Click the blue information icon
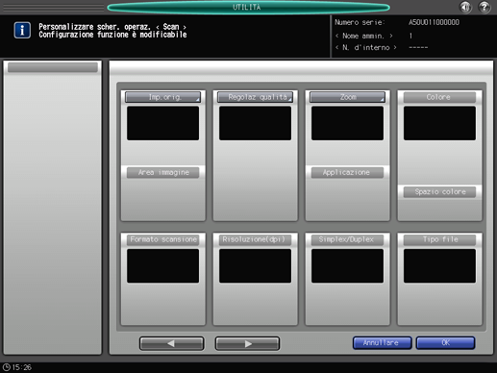This screenshot has height=373, width=497. pos(22,31)
